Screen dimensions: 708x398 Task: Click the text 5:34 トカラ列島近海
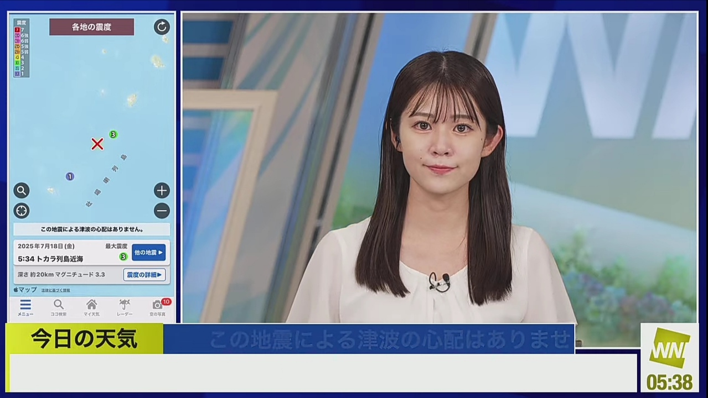click(x=50, y=259)
